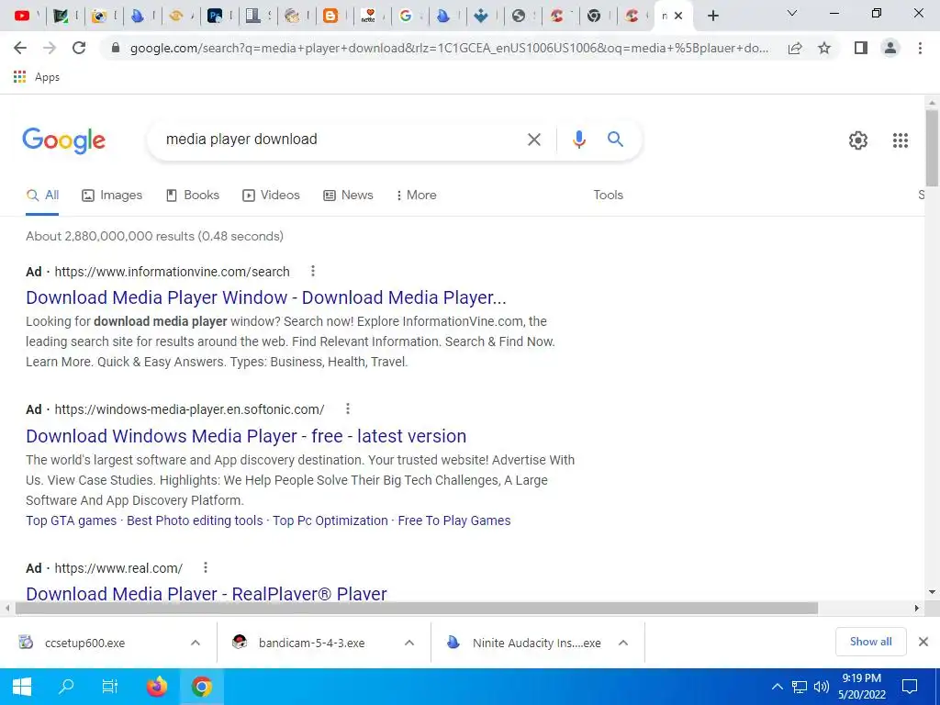Go back to the previous page
The width and height of the screenshot is (940, 705).
pyautogui.click(x=20, y=48)
